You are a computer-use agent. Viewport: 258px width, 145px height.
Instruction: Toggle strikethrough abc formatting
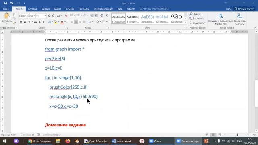(x=35, y=22)
